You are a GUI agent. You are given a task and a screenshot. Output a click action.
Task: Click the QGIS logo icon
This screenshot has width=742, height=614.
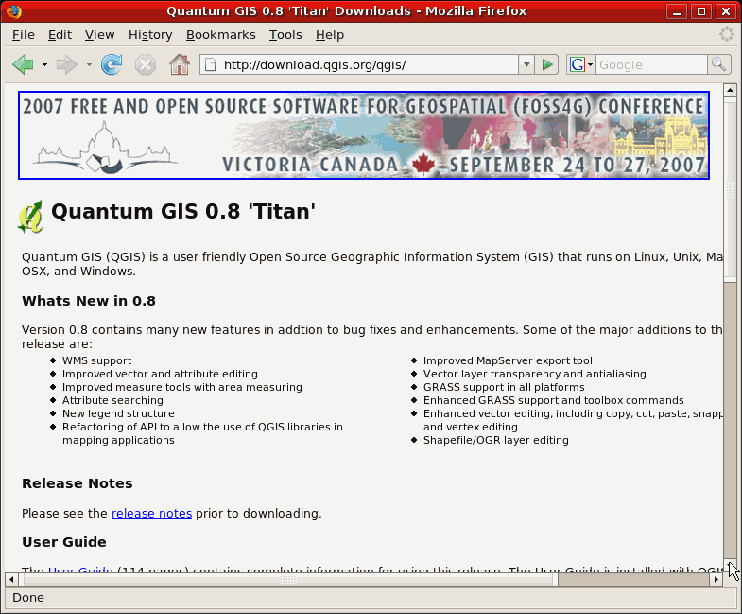click(x=31, y=217)
